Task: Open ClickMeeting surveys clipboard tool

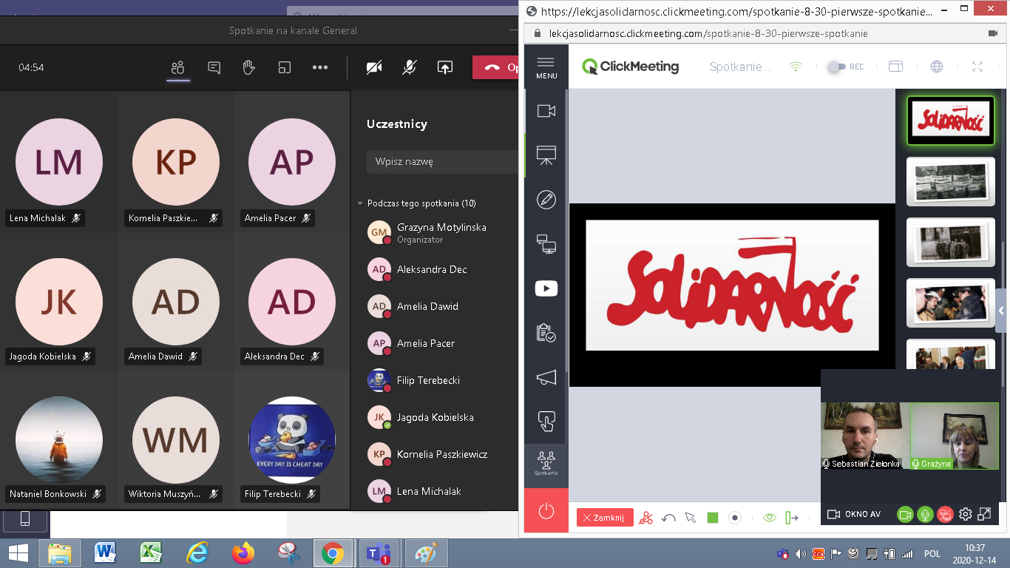Action: [546, 333]
